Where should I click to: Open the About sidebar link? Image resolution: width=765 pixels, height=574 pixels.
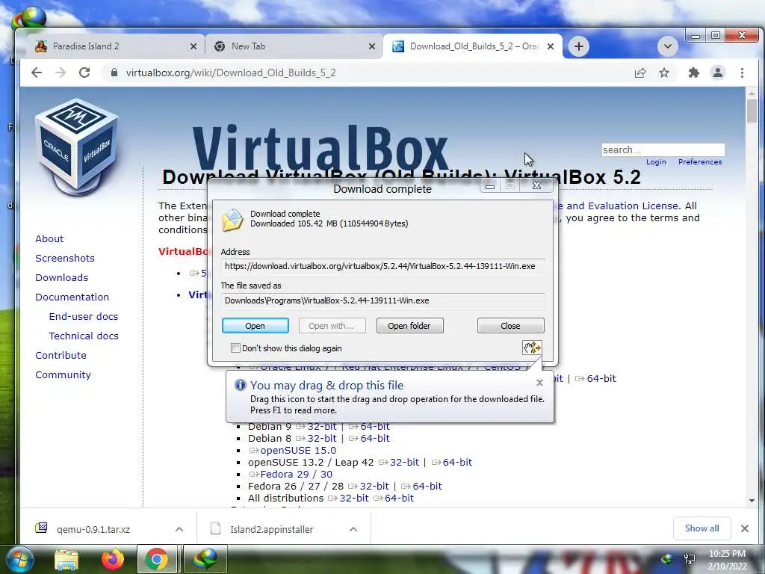49,238
